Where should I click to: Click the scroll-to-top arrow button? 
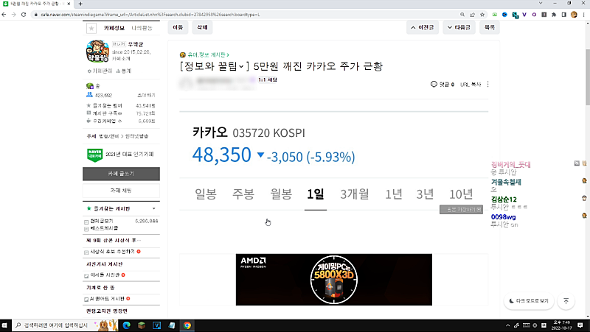566,301
